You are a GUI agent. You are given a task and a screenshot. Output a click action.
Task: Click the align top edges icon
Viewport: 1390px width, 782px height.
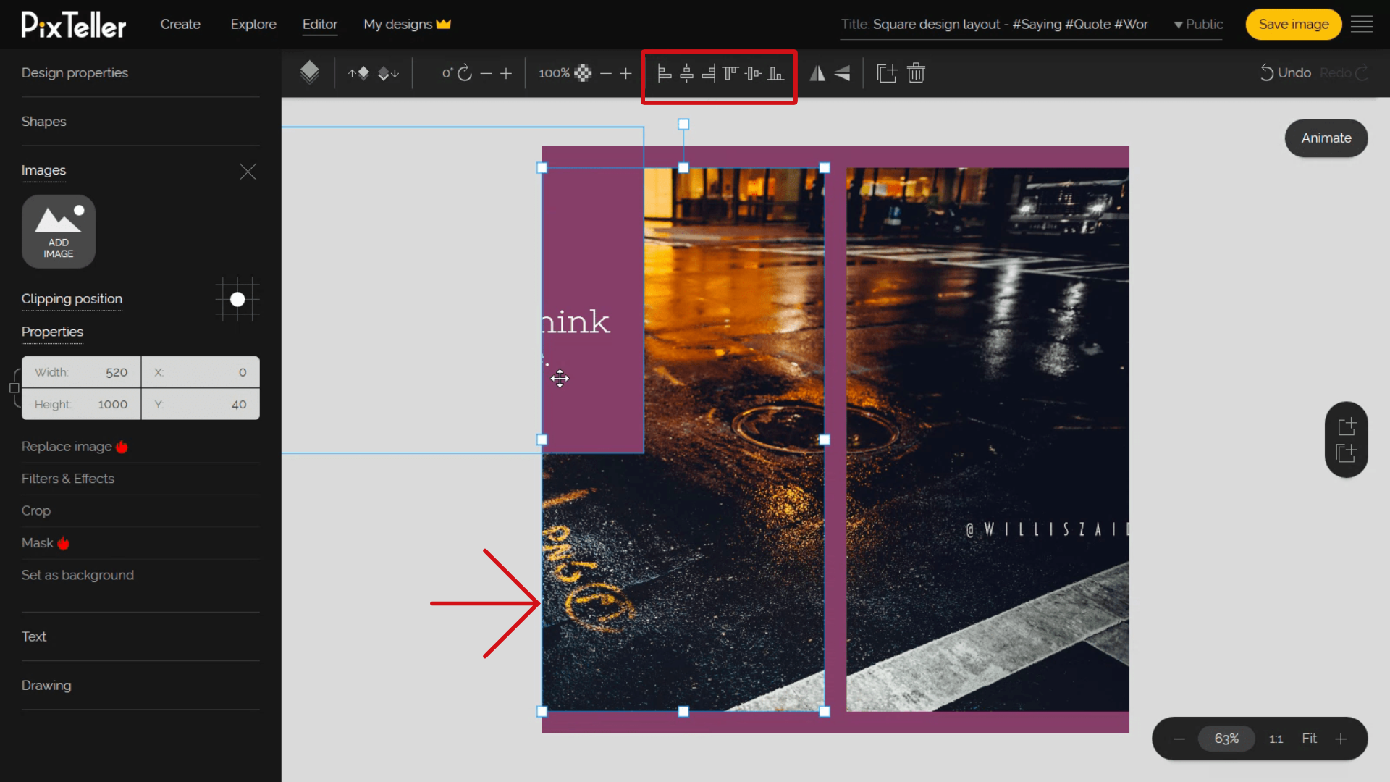(x=730, y=72)
